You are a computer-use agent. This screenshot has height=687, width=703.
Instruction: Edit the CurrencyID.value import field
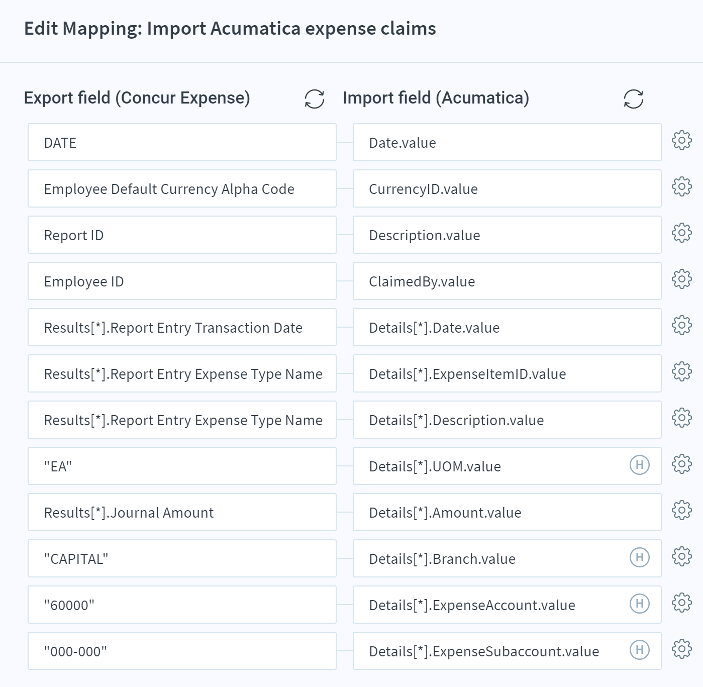(507, 188)
